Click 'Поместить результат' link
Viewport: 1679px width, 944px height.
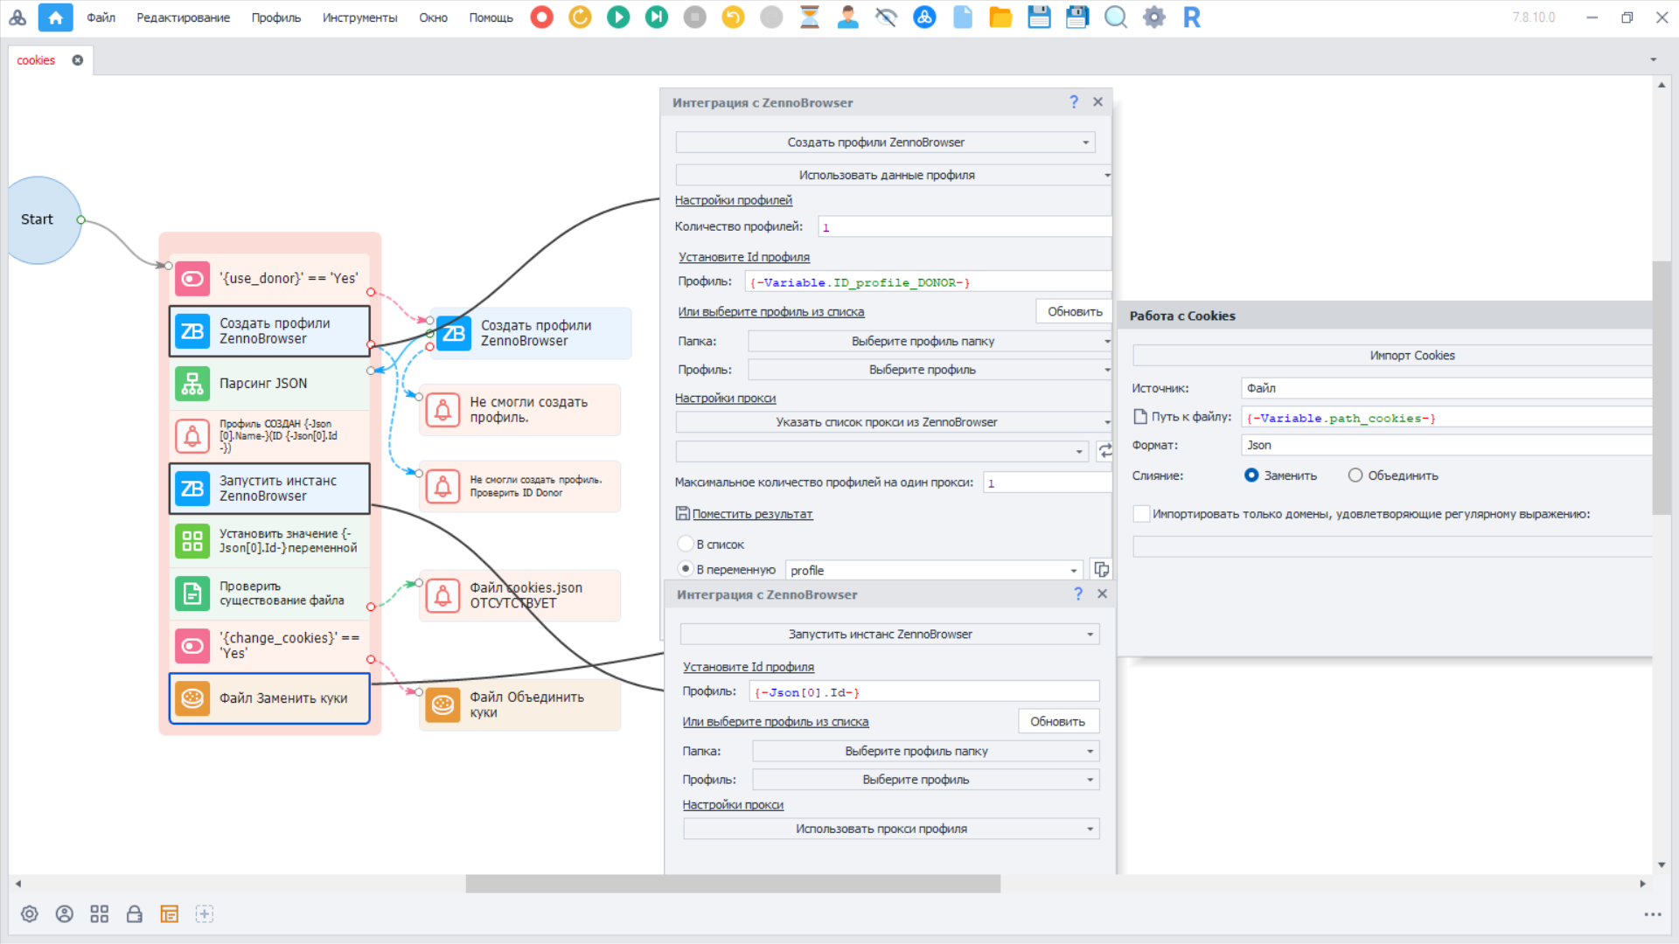click(x=752, y=514)
